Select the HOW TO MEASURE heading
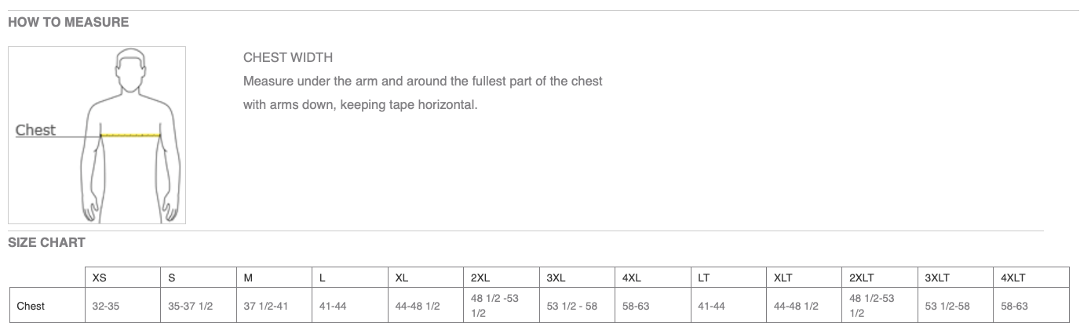 pos(68,22)
